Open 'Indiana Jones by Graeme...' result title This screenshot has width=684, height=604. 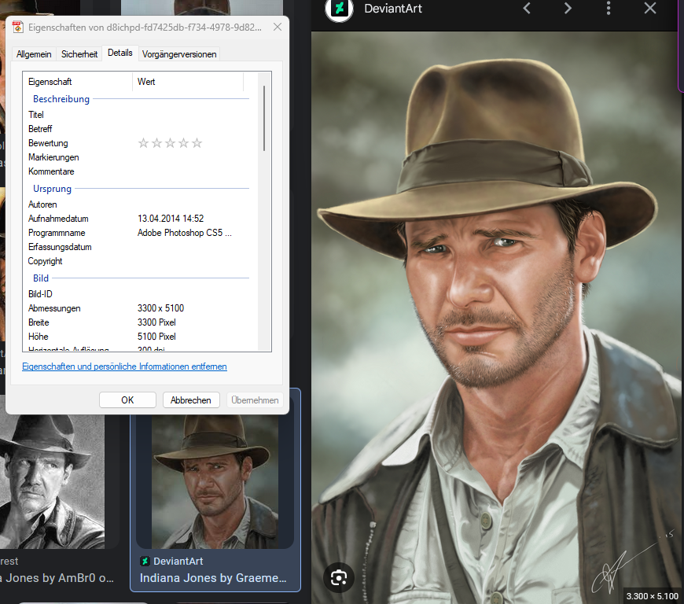(213, 578)
